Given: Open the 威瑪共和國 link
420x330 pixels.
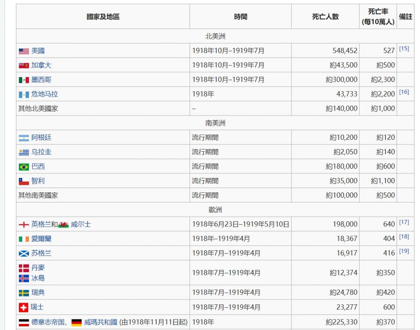Looking at the screenshot, I should pos(100,322).
